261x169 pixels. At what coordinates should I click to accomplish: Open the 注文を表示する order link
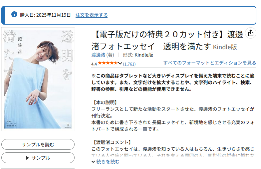tap(91, 15)
